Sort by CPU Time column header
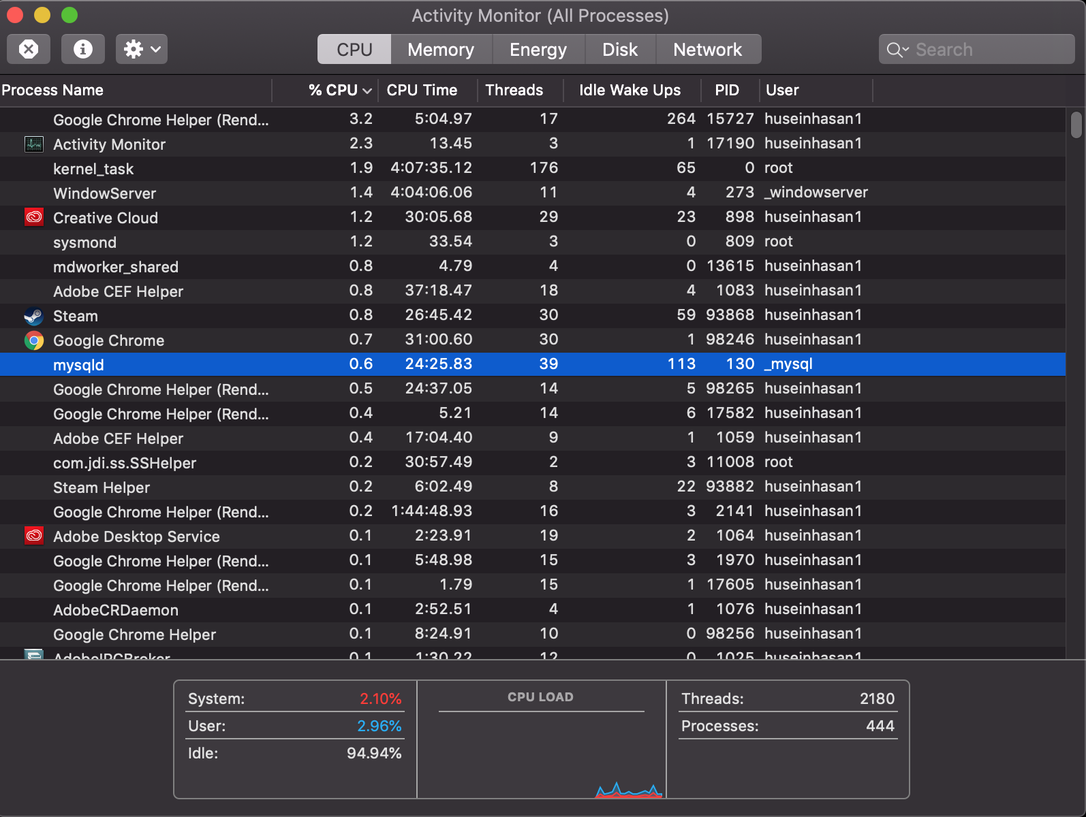Viewport: 1086px width, 817px height. click(x=428, y=90)
